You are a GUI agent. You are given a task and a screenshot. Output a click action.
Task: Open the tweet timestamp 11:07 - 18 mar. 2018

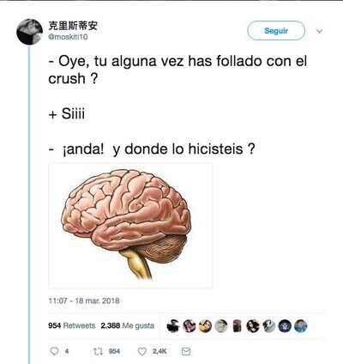coord(84,300)
